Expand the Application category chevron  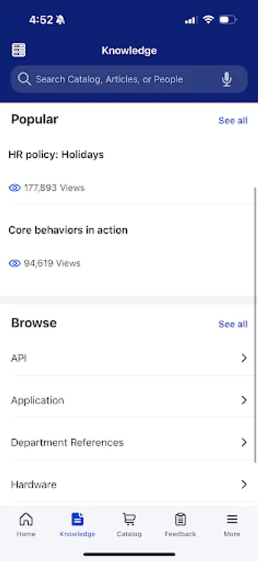[x=244, y=400]
